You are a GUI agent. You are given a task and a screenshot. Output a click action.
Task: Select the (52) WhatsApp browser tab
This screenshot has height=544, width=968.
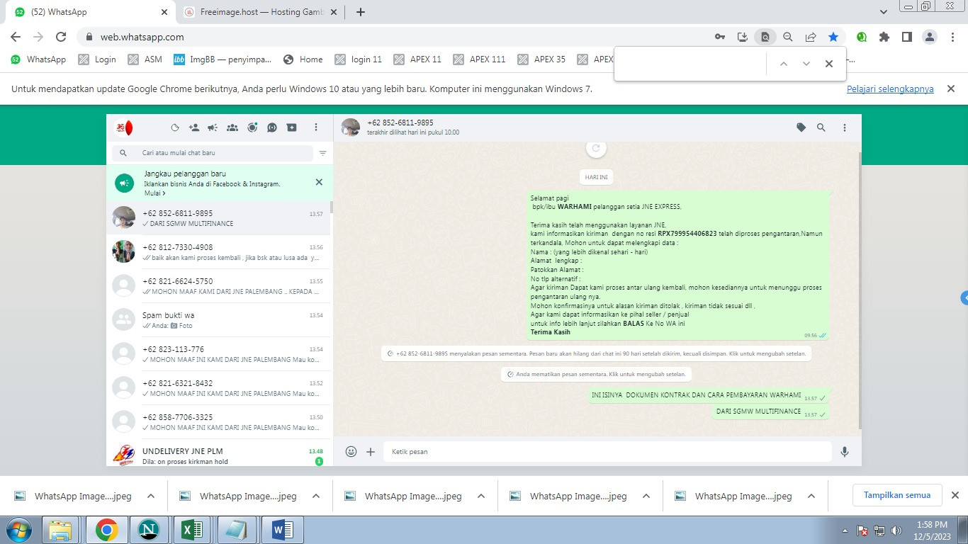91,12
